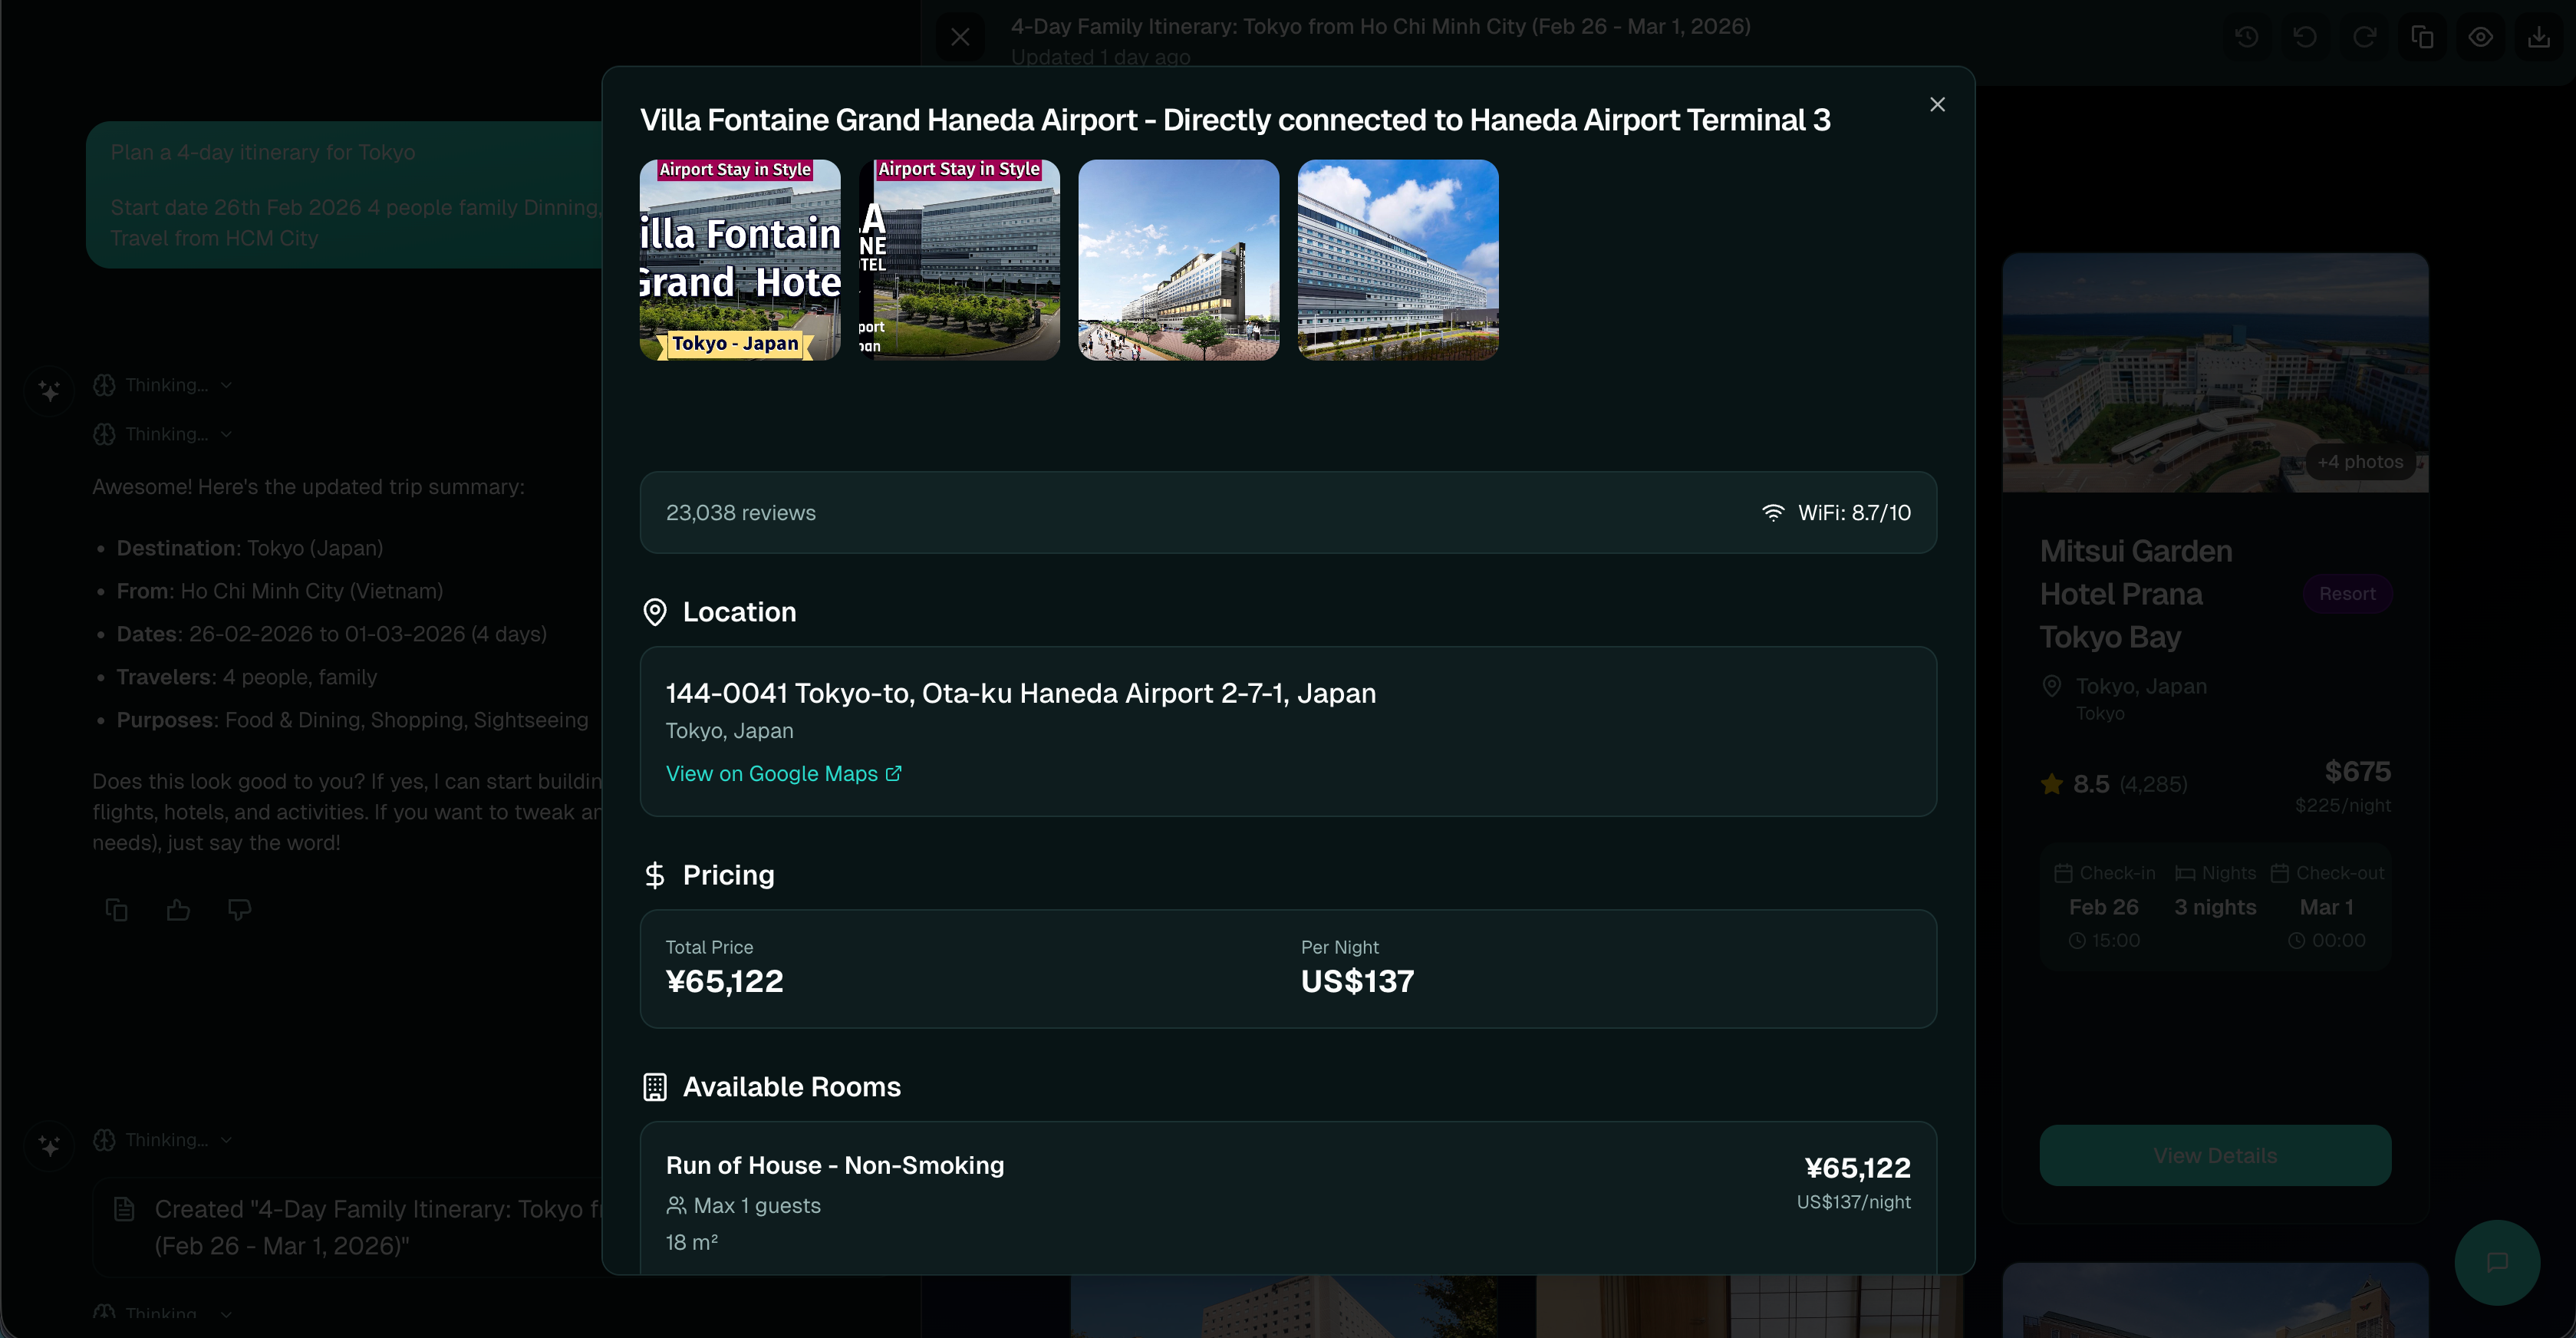
Task: Open the eye preview icon
Action: click(x=2481, y=36)
